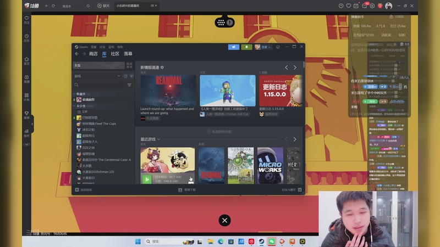Open Douyu message icon with red badge
Viewport: 440px width, 247px height.
(x=365, y=5)
